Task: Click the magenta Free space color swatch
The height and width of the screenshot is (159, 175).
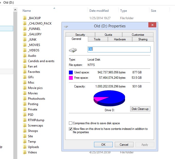Action: pyautogui.click(x=71, y=78)
